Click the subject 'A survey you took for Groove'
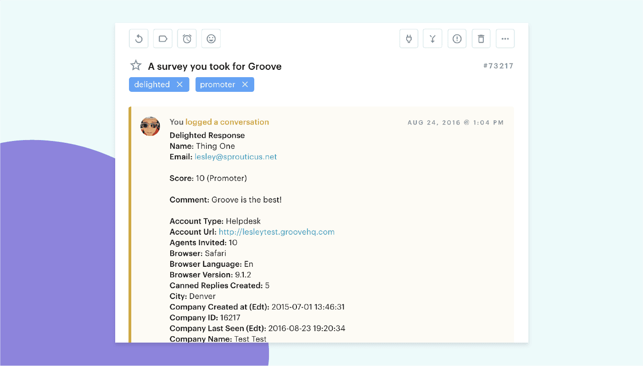Viewport: 643px width, 366px height. click(214, 66)
